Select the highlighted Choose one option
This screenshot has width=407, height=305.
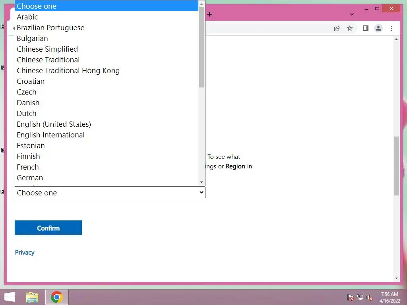(107, 6)
